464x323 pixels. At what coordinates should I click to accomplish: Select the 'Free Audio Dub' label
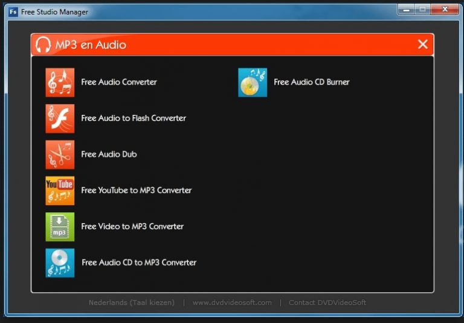(x=109, y=154)
